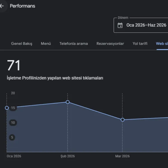Image resolution: width=168 pixels, height=168 pixels.
Task: Click the 15 y-axis label
Action: click(x=13, y=108)
